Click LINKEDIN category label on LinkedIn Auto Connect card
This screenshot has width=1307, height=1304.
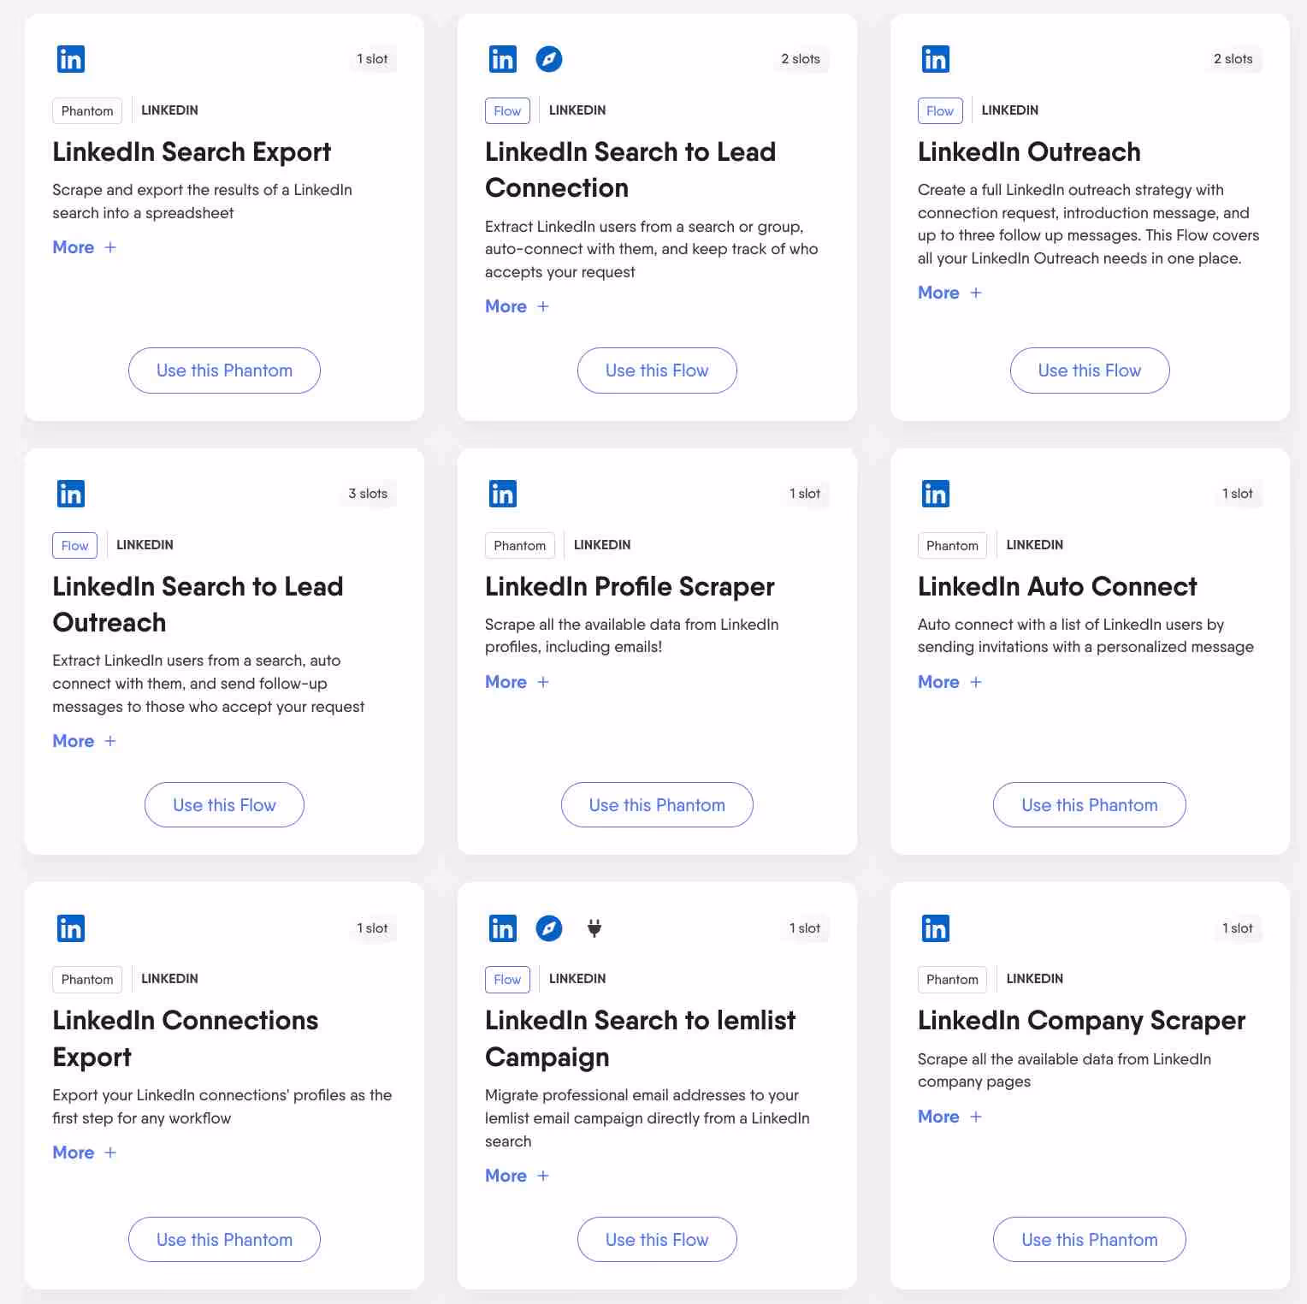tap(1035, 545)
